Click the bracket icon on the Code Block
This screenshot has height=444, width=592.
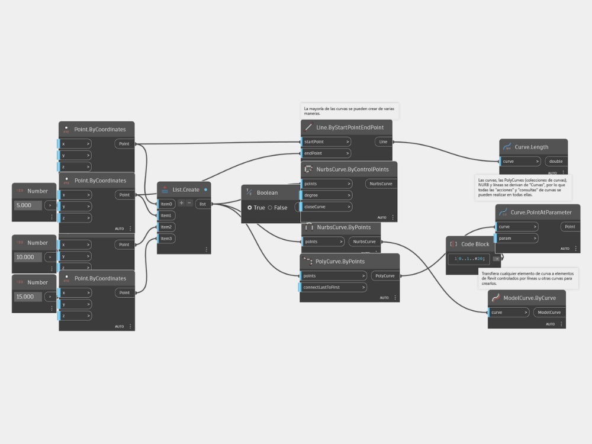point(453,244)
